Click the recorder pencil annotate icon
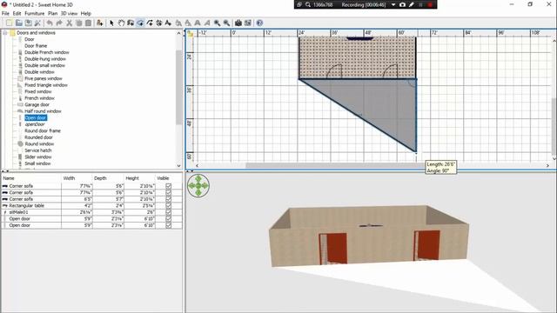The image size is (557, 313). pyautogui.click(x=412, y=4)
